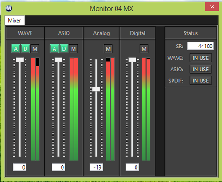Image resolution: width=222 pixels, height=182 pixels.
Task: Click the Analog fader handle
Action: pyautogui.click(x=96, y=89)
